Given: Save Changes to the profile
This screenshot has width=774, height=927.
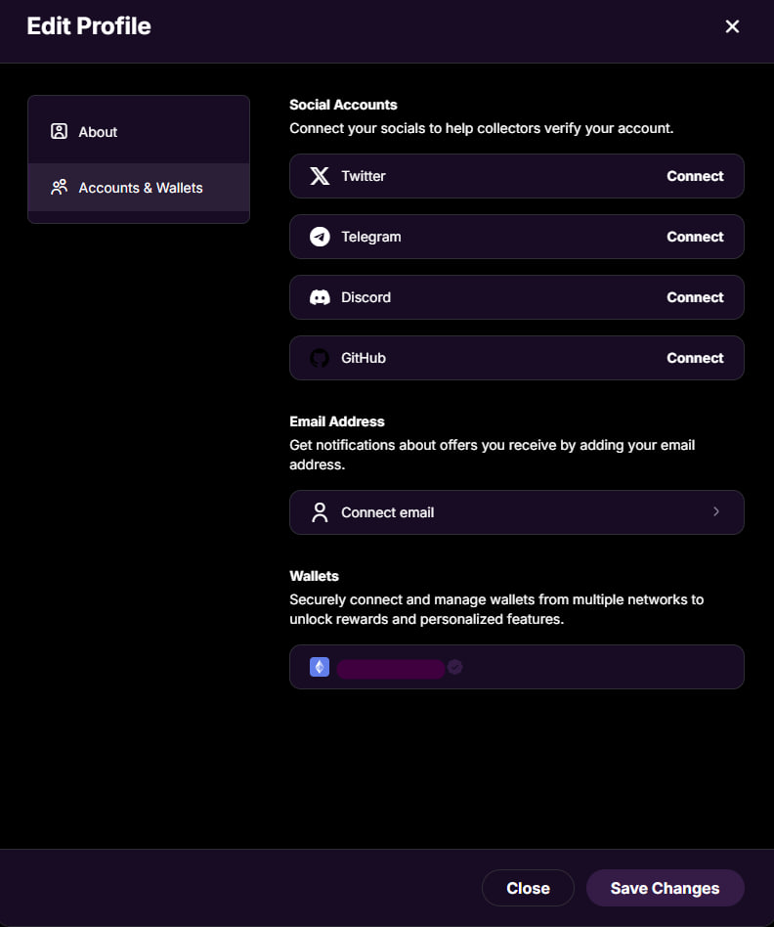Looking at the screenshot, I should click(665, 888).
